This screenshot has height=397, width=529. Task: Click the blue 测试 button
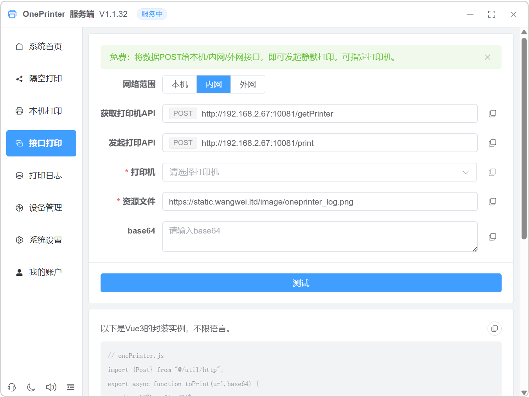[x=301, y=283]
